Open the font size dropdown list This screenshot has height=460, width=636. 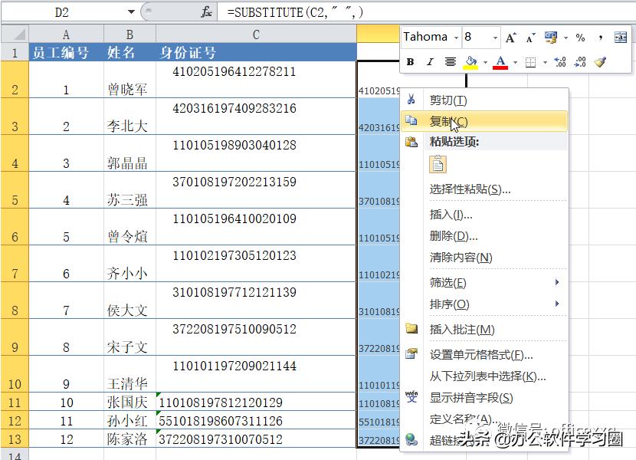tap(494, 36)
